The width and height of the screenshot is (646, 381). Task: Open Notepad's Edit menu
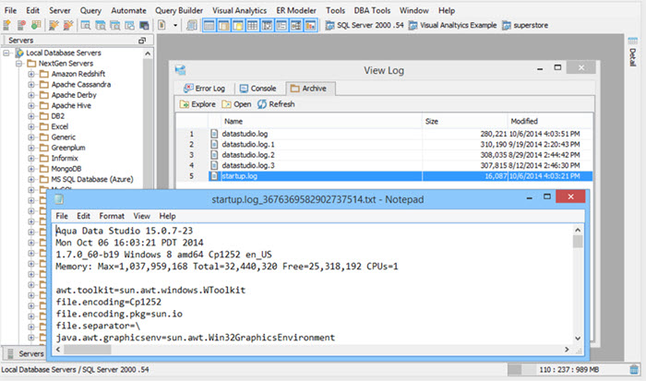coord(83,216)
